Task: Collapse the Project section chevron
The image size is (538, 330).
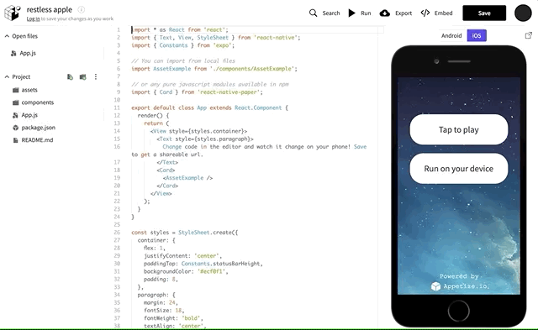Action: [x=7, y=76]
